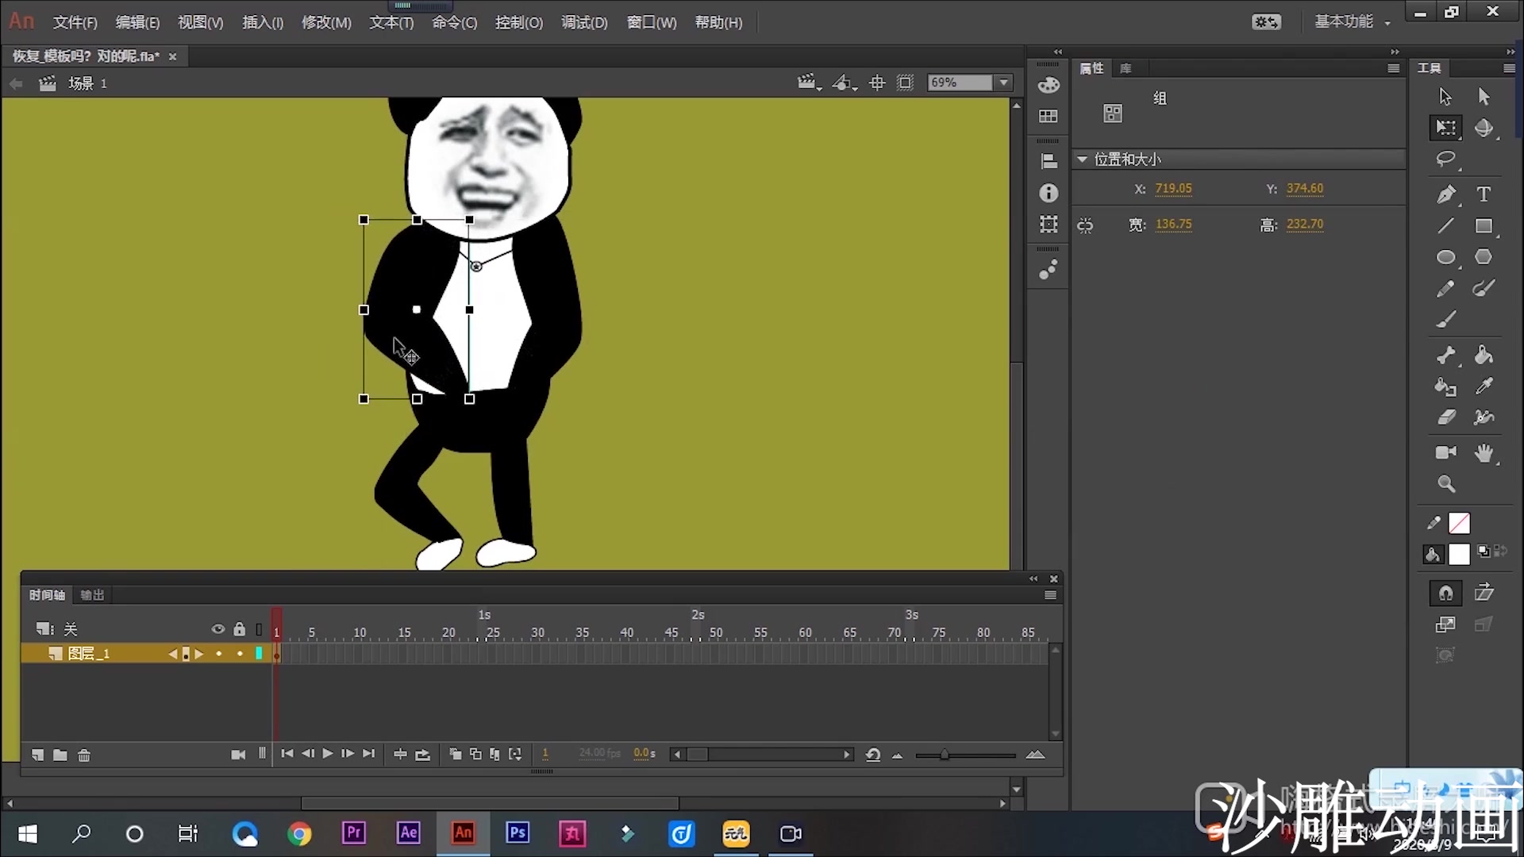
Task: Select the Eraser tool
Action: click(x=1445, y=417)
